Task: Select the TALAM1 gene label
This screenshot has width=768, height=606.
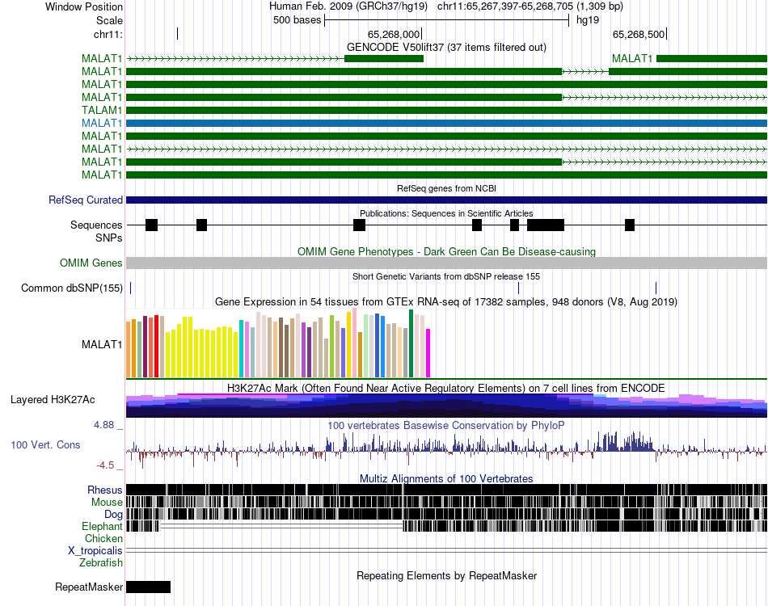Action: coord(102,110)
